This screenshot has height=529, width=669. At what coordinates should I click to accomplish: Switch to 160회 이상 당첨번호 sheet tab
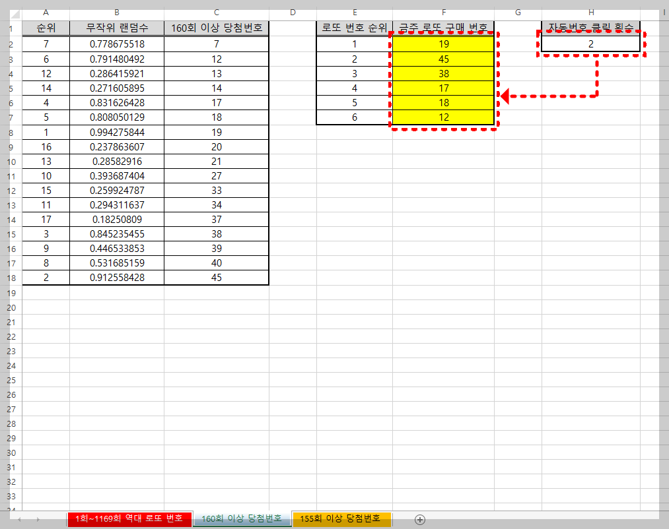coord(242,518)
